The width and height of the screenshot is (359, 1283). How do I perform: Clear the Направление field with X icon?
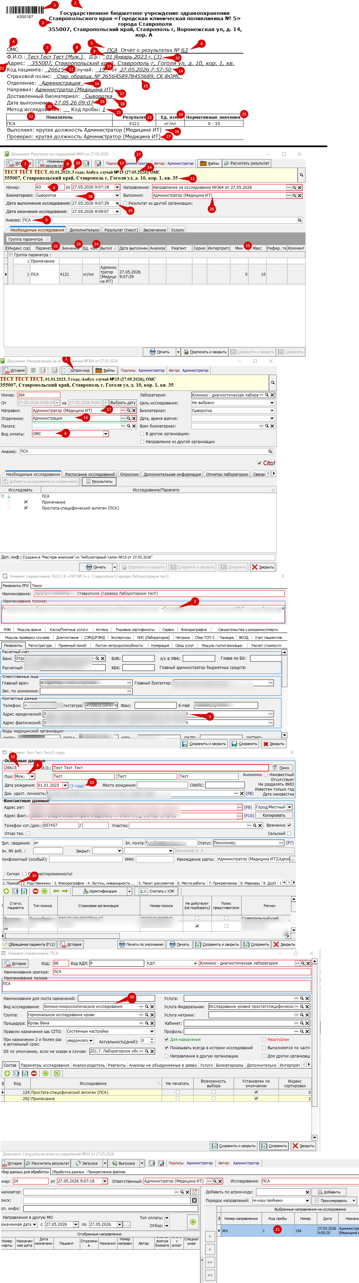click(x=300, y=188)
